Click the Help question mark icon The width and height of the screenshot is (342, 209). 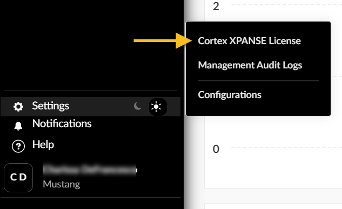click(x=18, y=146)
